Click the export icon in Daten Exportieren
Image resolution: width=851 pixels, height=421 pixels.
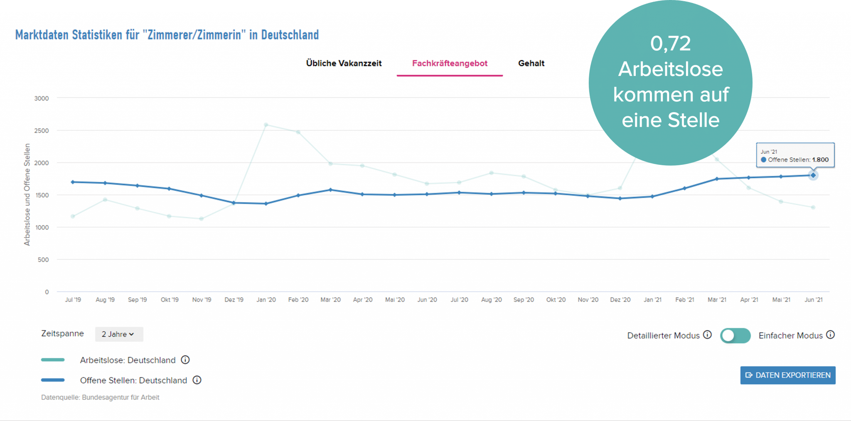point(749,375)
